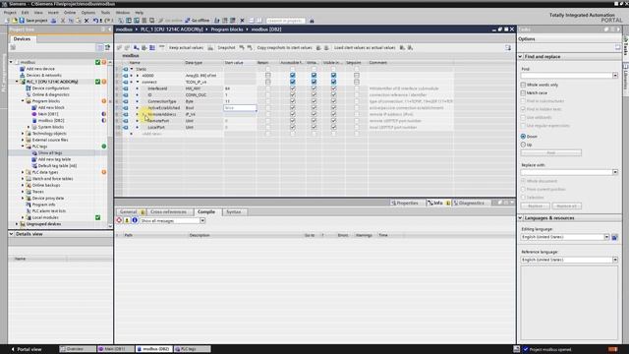This screenshot has width=629, height=354.
Task: Click Copy snapshots to start values
Action: click(284, 48)
